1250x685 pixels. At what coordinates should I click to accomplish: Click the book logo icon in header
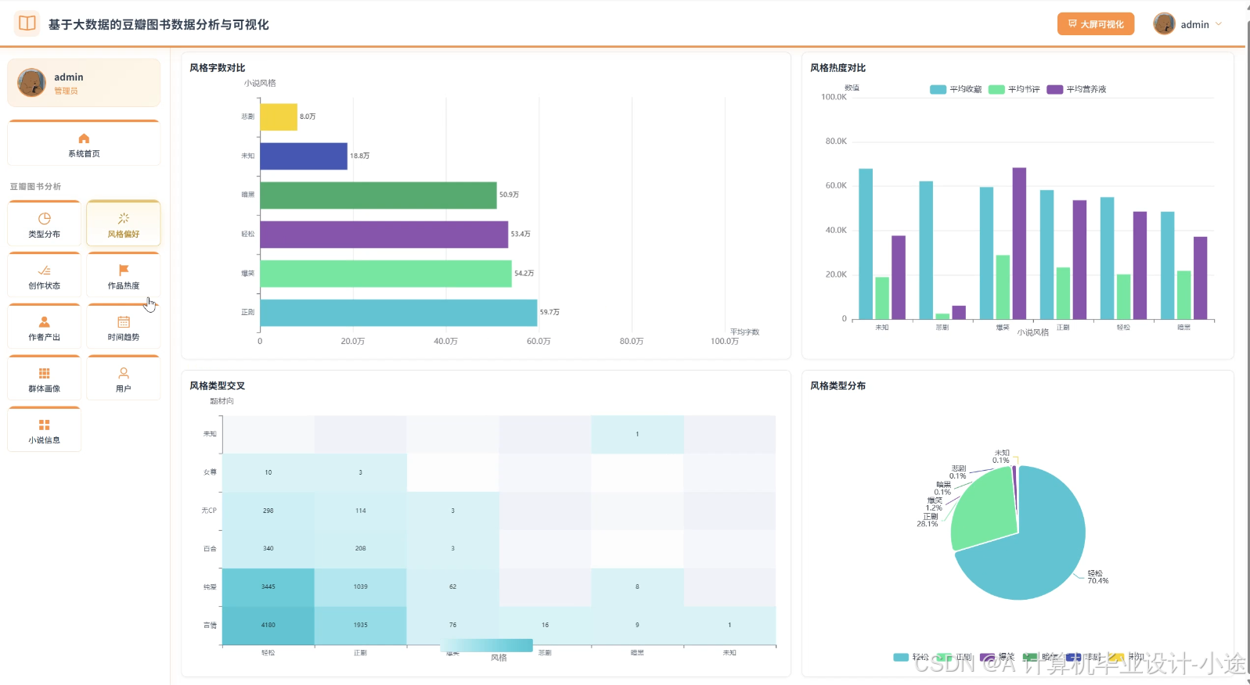27,23
